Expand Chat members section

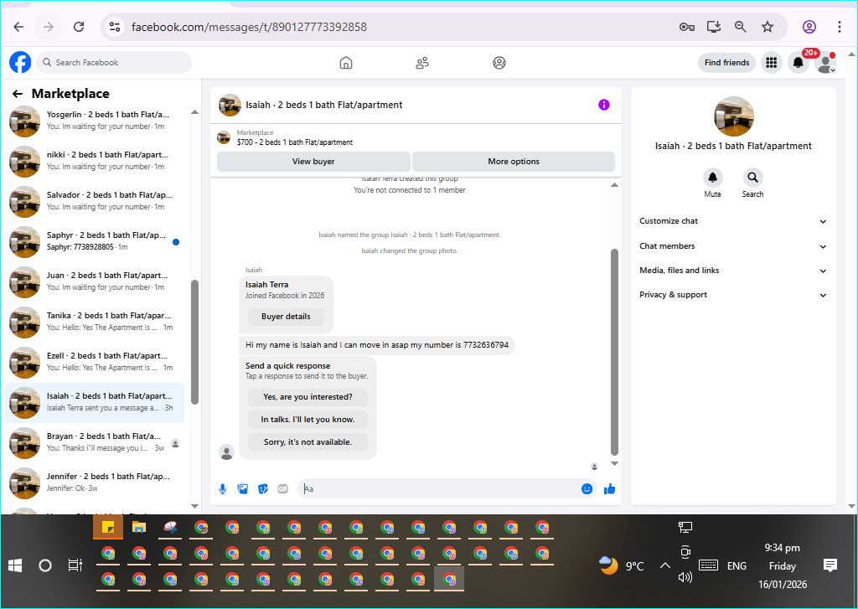coord(732,246)
